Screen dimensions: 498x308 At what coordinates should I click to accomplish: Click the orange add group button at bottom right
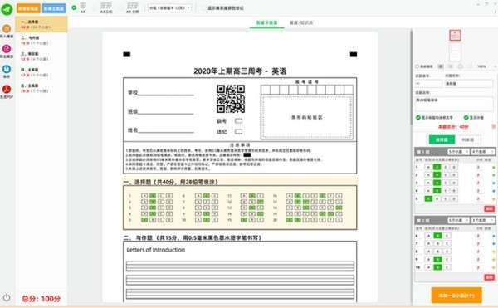coord(456,296)
